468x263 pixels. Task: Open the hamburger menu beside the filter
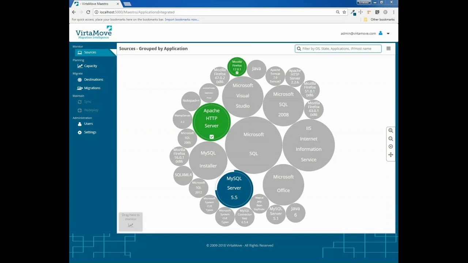[389, 49]
